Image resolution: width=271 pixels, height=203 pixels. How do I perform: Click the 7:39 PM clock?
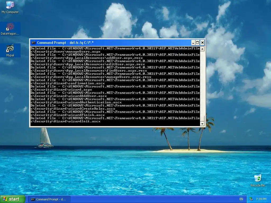pos(261,199)
